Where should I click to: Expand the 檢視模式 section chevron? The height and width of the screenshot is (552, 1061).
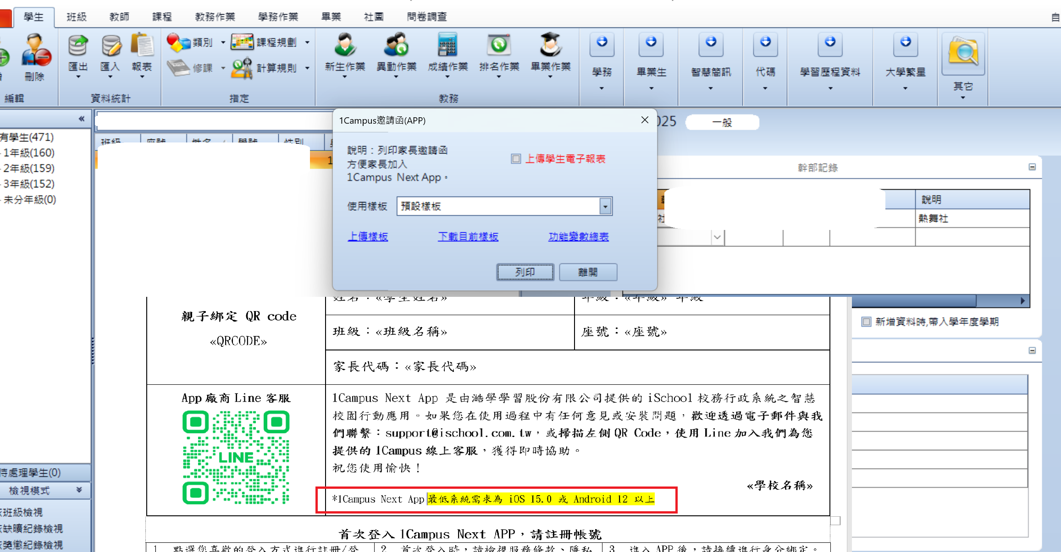79,490
